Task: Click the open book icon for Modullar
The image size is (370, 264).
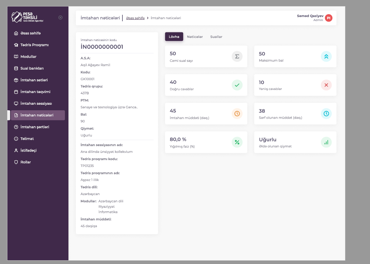Action: [16, 57]
